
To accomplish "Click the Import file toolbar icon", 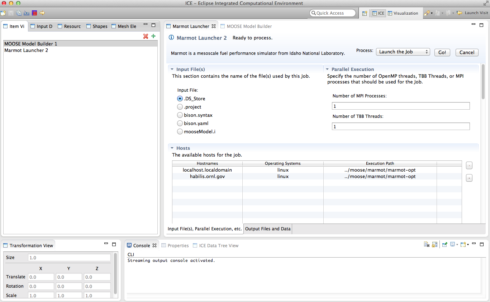I will click(x=27, y=13).
